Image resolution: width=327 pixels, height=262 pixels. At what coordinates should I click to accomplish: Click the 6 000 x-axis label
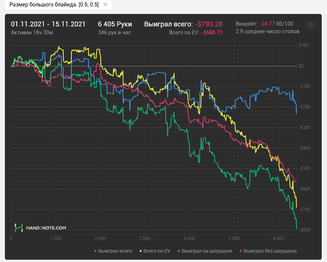278,239
